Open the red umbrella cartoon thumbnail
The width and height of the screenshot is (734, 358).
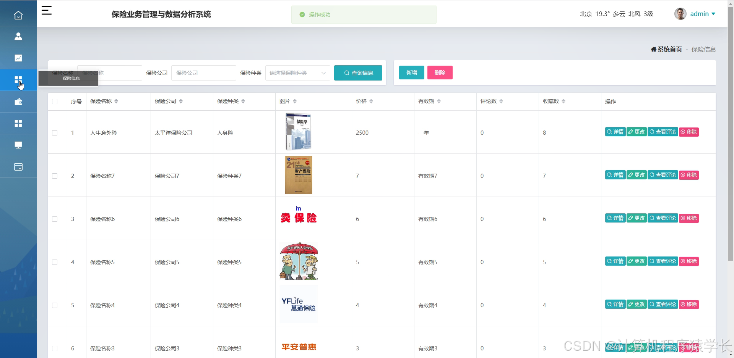pos(299,261)
